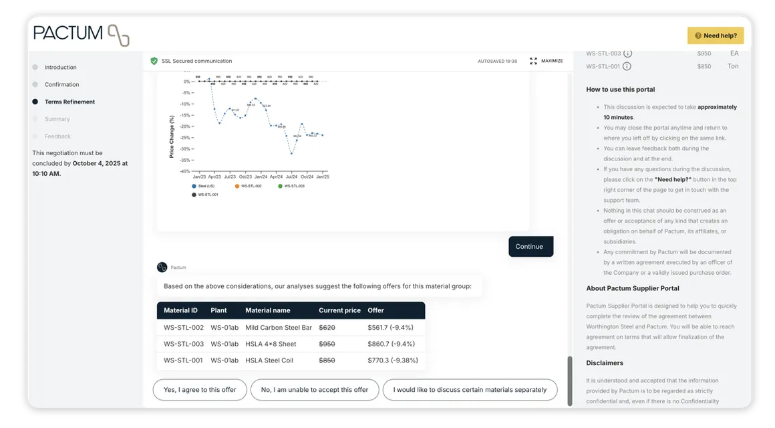The height and width of the screenshot is (428, 775).
Task: Click the Pactum avatar icon in chat
Action: coord(162,267)
